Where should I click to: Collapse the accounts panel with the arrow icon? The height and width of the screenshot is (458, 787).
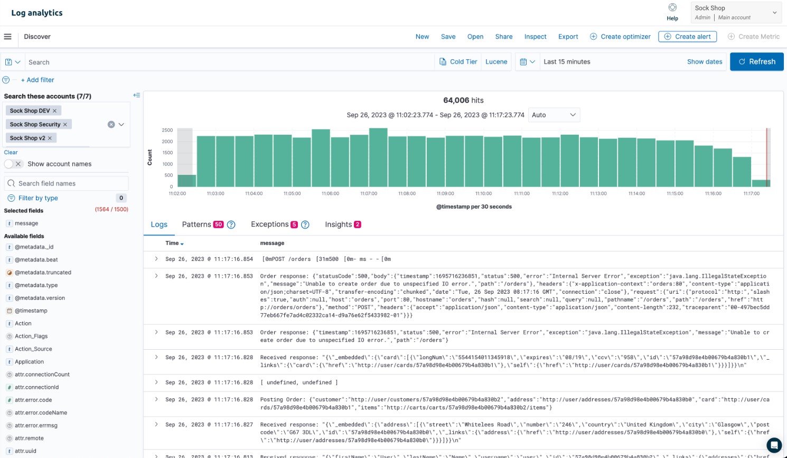coord(136,95)
